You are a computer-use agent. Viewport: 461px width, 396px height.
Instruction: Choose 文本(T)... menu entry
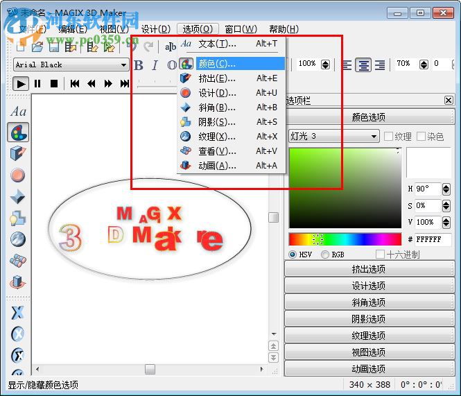(232, 44)
